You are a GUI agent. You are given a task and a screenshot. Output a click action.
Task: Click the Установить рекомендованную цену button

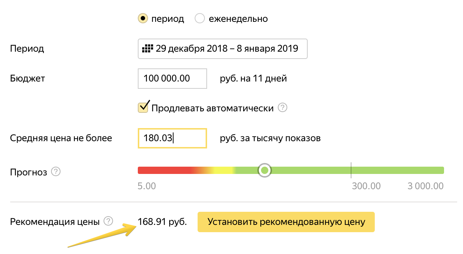click(286, 222)
